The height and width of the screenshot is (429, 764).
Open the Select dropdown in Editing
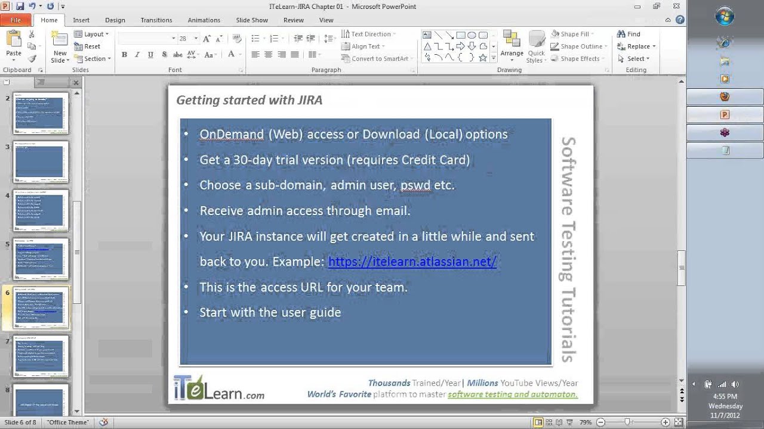(633, 58)
